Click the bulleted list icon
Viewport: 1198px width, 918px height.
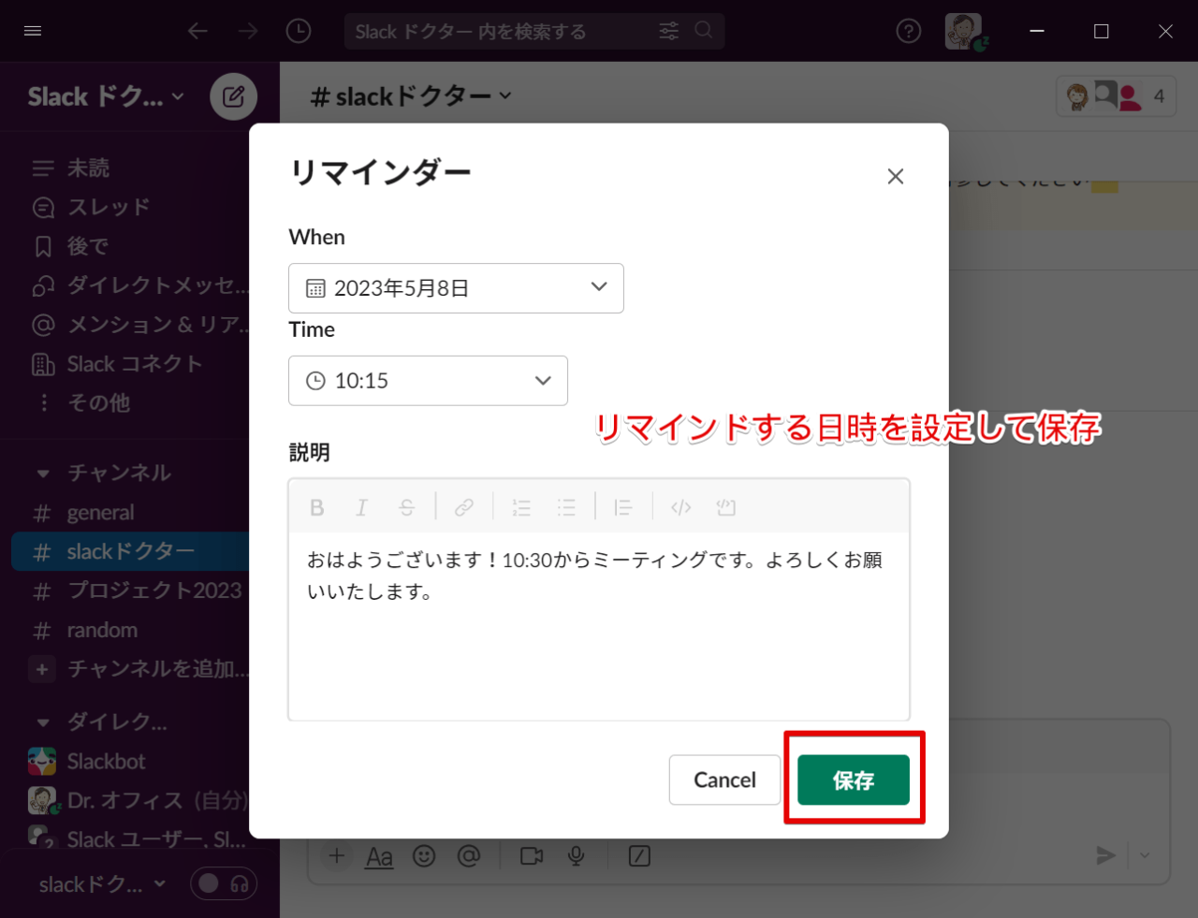[x=566, y=507]
